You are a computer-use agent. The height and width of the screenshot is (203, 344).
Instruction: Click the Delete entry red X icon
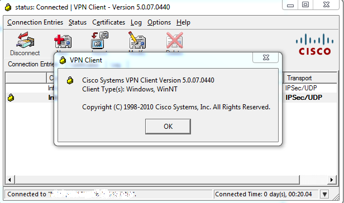tap(175, 40)
